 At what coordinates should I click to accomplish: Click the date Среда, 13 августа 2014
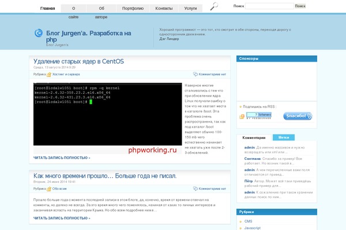tap(55, 67)
